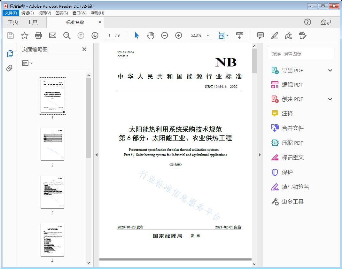The width and height of the screenshot is (342, 269).
Task: Print the document using printer icon
Action: [x=38, y=35]
